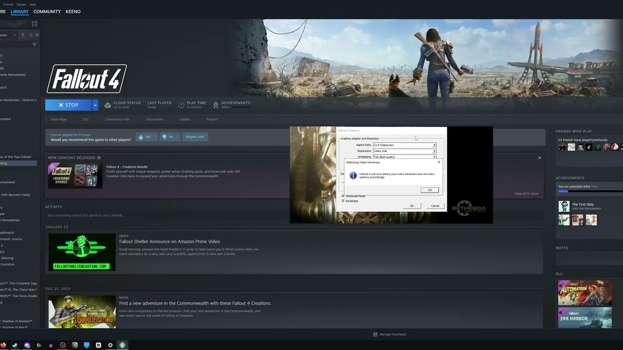
Task: Click the achievements progress bar
Action: pos(590,192)
